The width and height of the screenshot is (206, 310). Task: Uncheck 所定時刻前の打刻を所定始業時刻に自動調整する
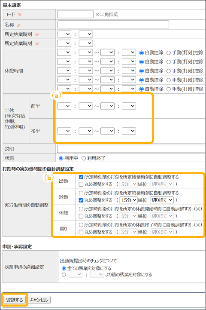[81, 177]
